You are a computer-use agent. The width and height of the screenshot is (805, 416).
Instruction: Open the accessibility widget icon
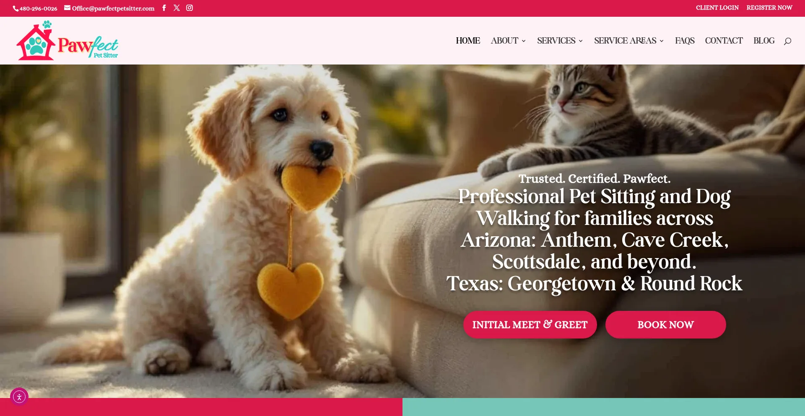pyautogui.click(x=19, y=396)
